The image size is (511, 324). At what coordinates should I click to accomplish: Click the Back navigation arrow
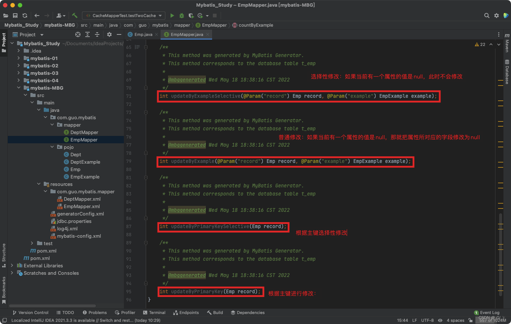(x=37, y=16)
